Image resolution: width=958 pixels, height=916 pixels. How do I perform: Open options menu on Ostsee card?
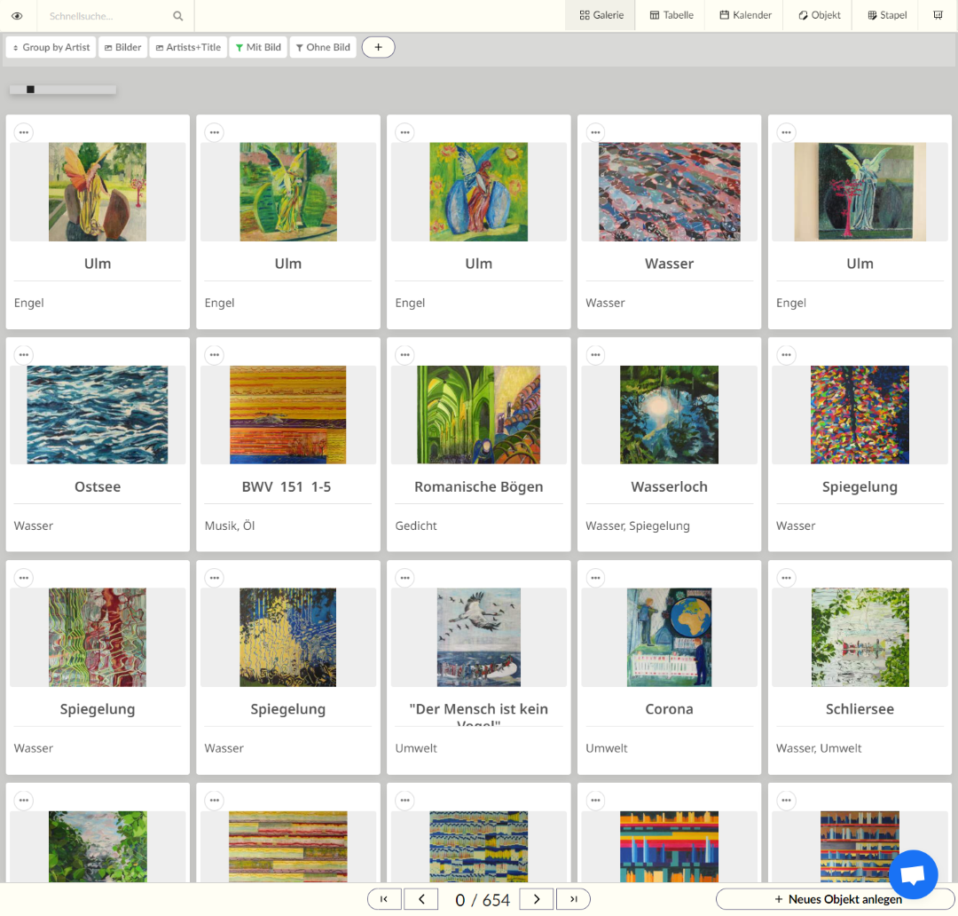[23, 355]
